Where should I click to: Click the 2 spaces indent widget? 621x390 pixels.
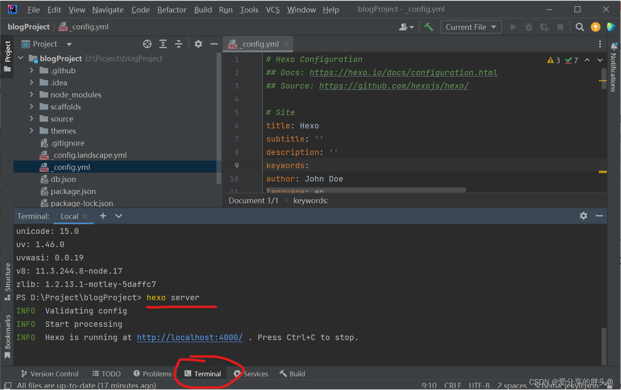512,386
